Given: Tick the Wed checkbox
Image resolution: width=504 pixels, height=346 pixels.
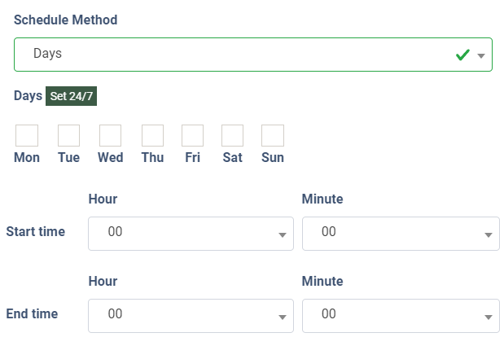Looking at the screenshot, I should [110, 135].
